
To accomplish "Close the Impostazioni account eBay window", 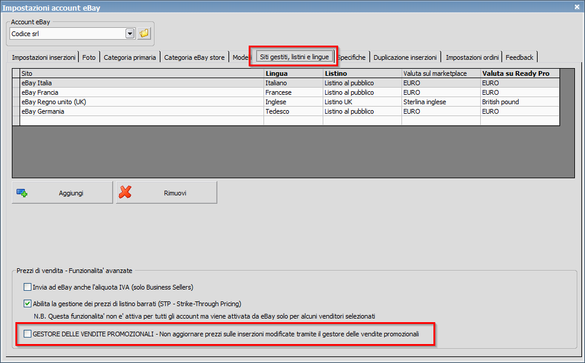I will [577, 7].
